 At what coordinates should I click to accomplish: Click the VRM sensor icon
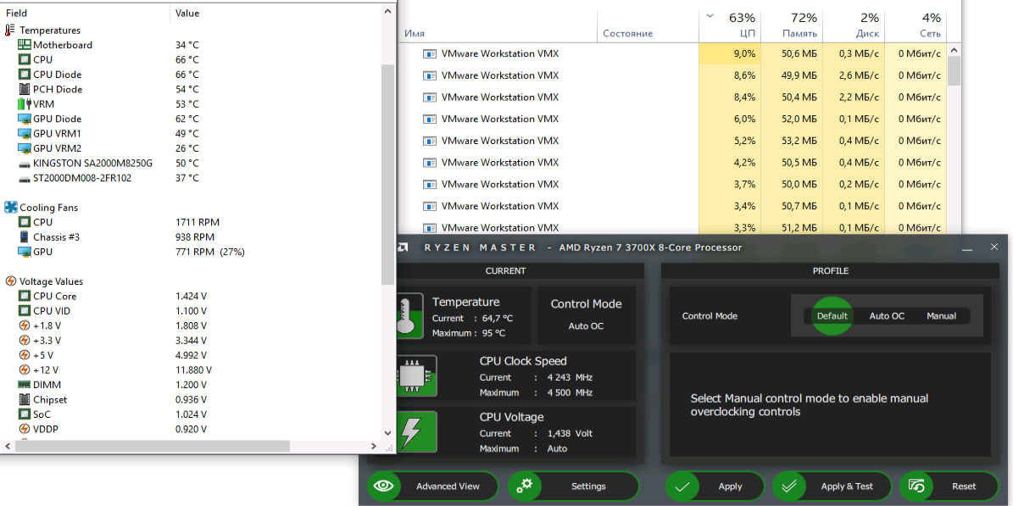pyautogui.click(x=24, y=104)
